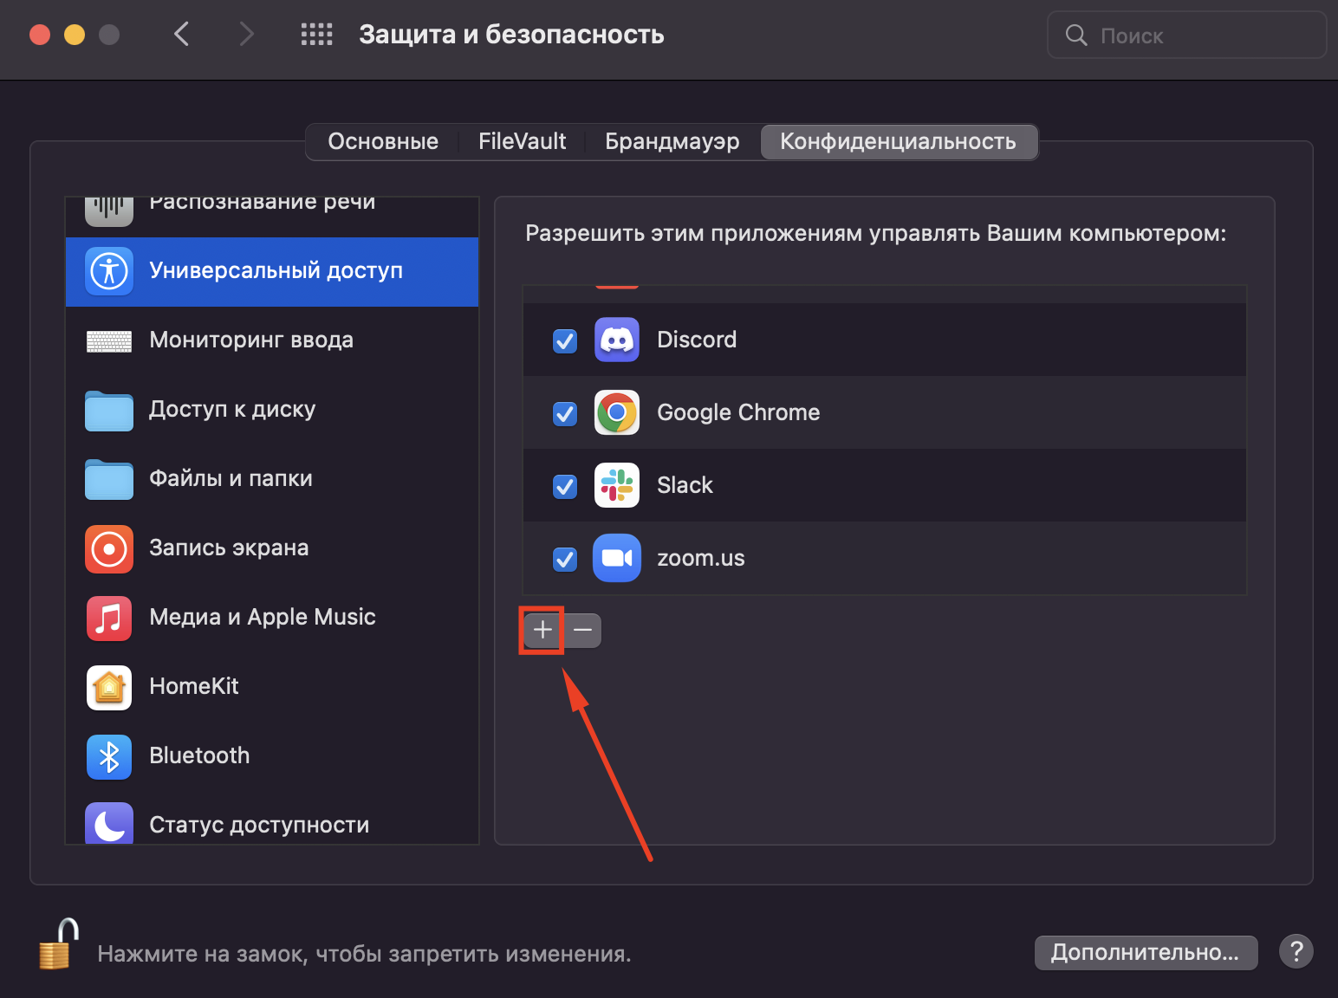Switch to the Основные tab

click(x=383, y=141)
